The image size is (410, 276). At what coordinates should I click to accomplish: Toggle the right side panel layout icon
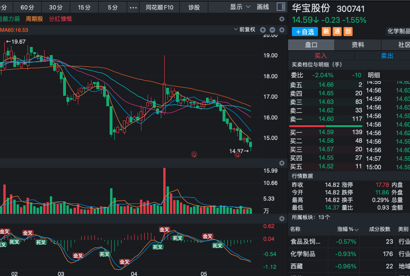click(x=281, y=7)
